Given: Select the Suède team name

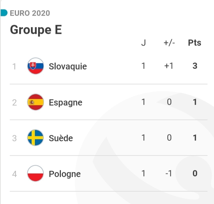Looking at the screenshot, I should pyautogui.click(x=61, y=138).
